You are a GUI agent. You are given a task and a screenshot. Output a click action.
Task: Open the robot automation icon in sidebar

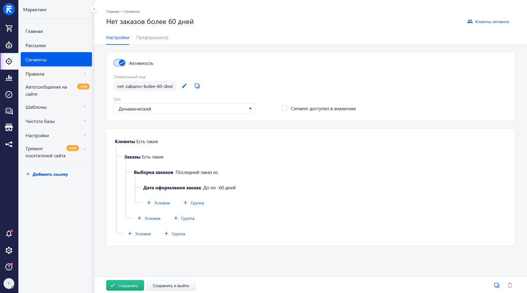click(x=9, y=45)
